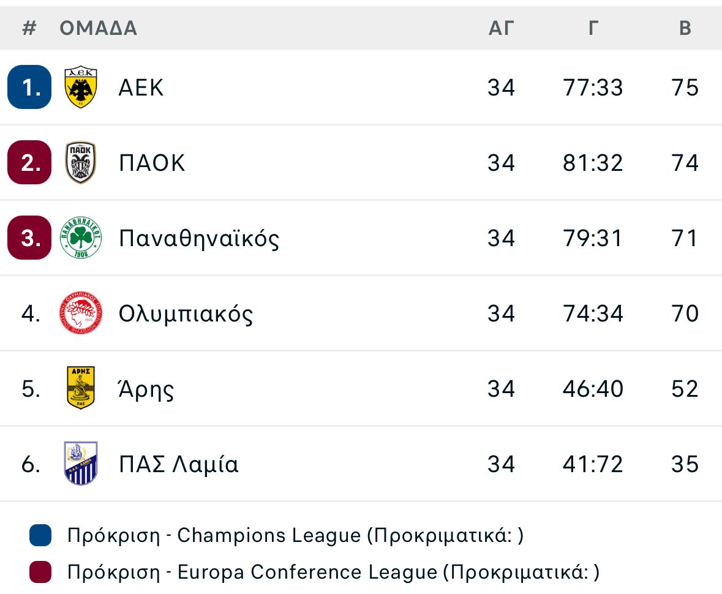Click the blue Champions League legend swatch
Screen dimensions: 722x594
40,536
